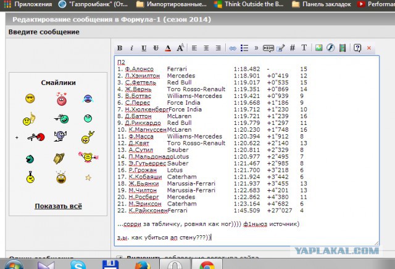Click the '22. К.Райкконен' row text
The width and height of the screenshot is (395, 269).
point(143,211)
